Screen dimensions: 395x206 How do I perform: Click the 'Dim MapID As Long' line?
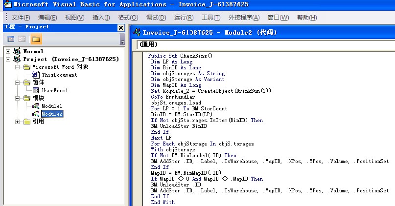point(176,85)
